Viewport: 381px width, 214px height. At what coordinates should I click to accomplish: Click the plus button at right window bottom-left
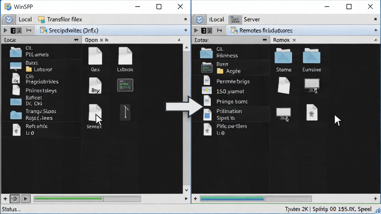point(195,199)
